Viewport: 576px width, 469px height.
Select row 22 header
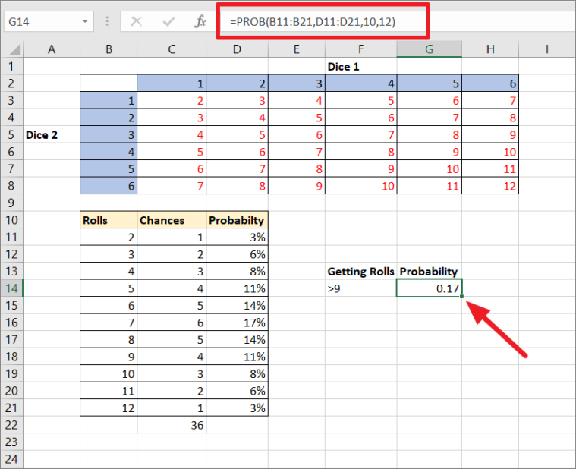click(11, 425)
